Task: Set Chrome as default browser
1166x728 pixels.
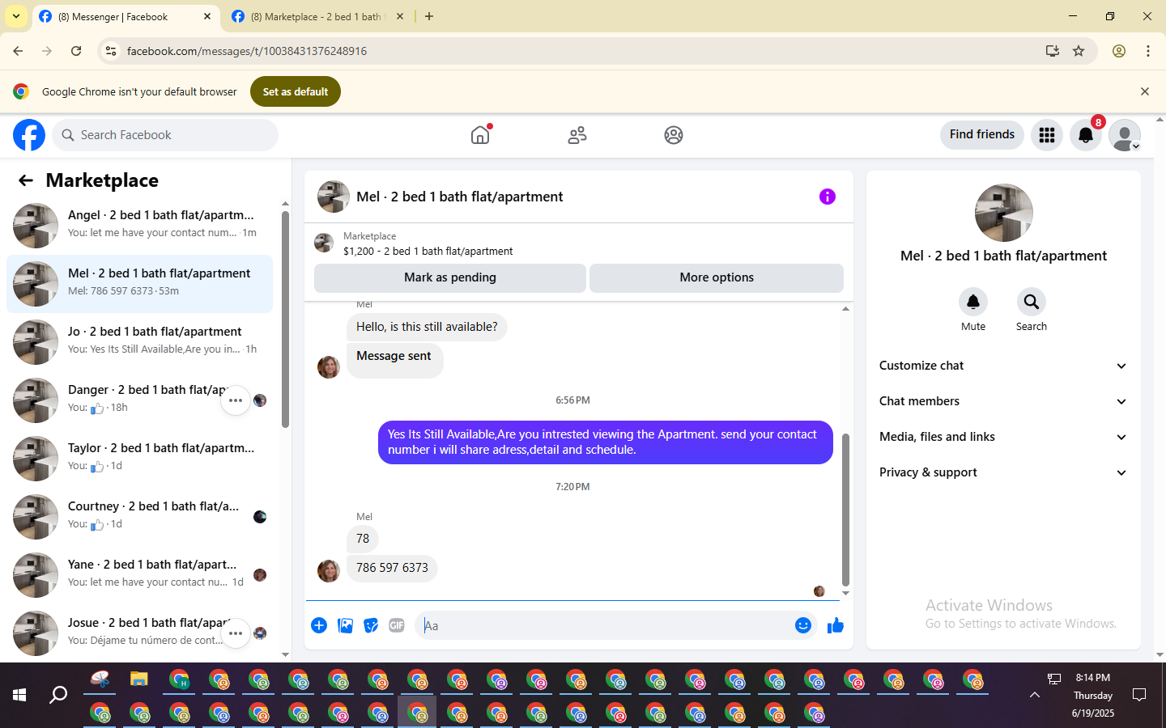Action: click(x=296, y=91)
